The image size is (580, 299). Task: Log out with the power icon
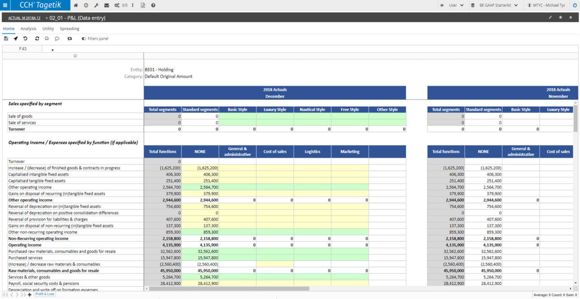(575, 5)
